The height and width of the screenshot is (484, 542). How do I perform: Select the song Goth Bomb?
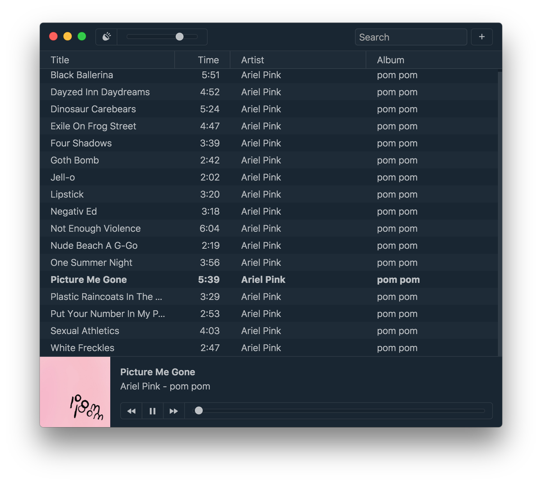[x=269, y=160]
